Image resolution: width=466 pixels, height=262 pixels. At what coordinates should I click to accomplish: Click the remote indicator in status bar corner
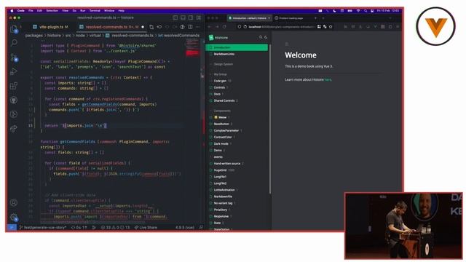click(12, 228)
